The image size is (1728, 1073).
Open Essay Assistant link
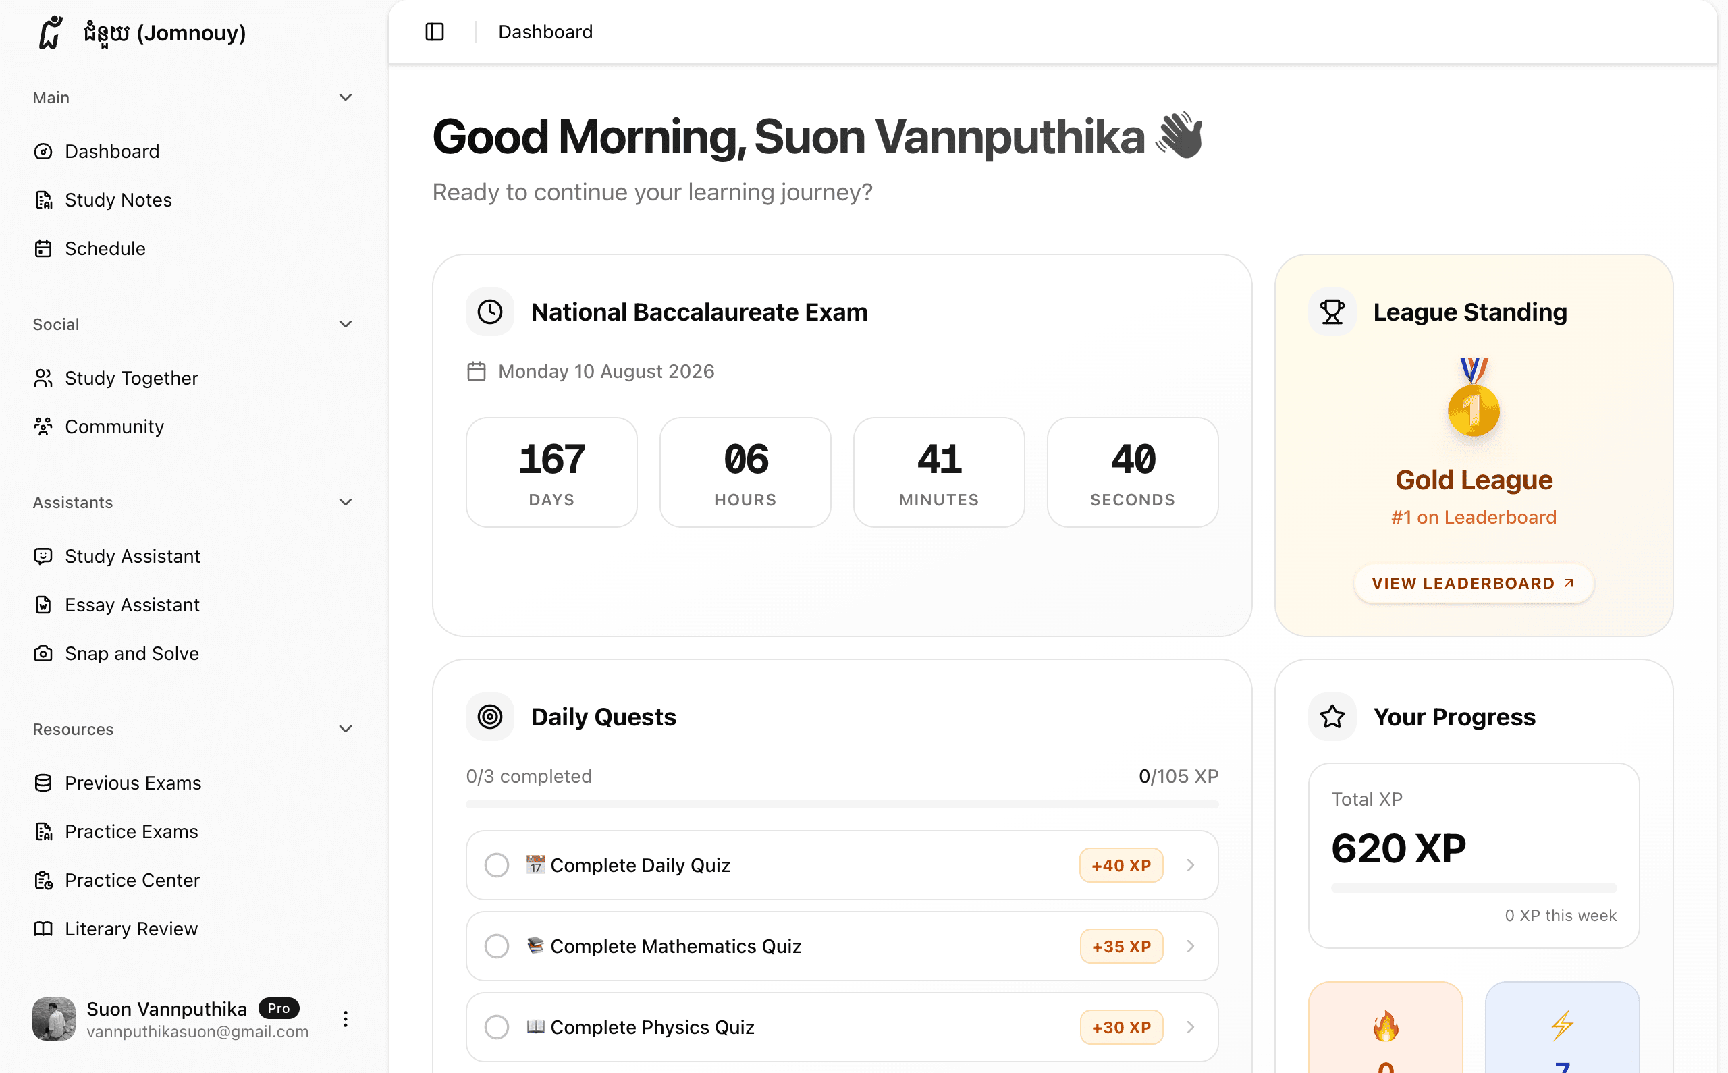coord(132,605)
